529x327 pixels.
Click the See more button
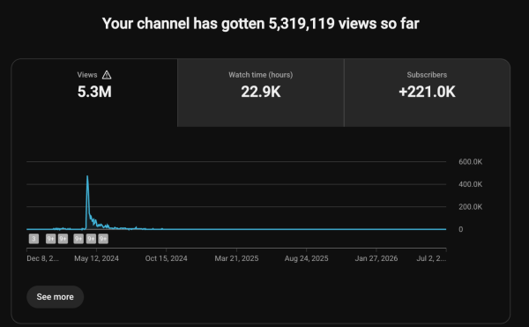[x=55, y=297]
